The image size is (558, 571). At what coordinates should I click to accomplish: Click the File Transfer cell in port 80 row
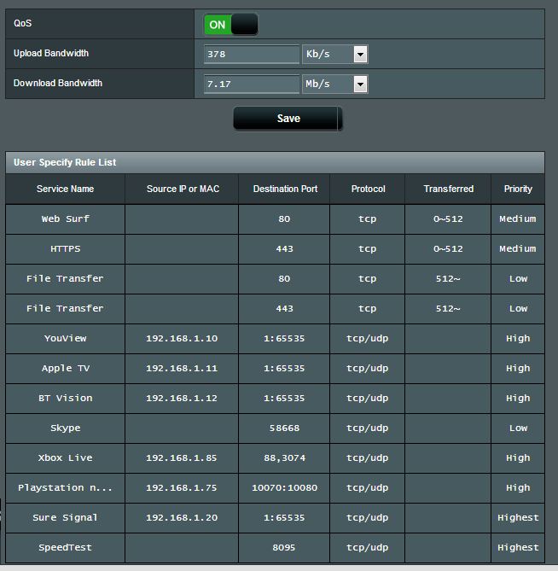[x=65, y=278]
